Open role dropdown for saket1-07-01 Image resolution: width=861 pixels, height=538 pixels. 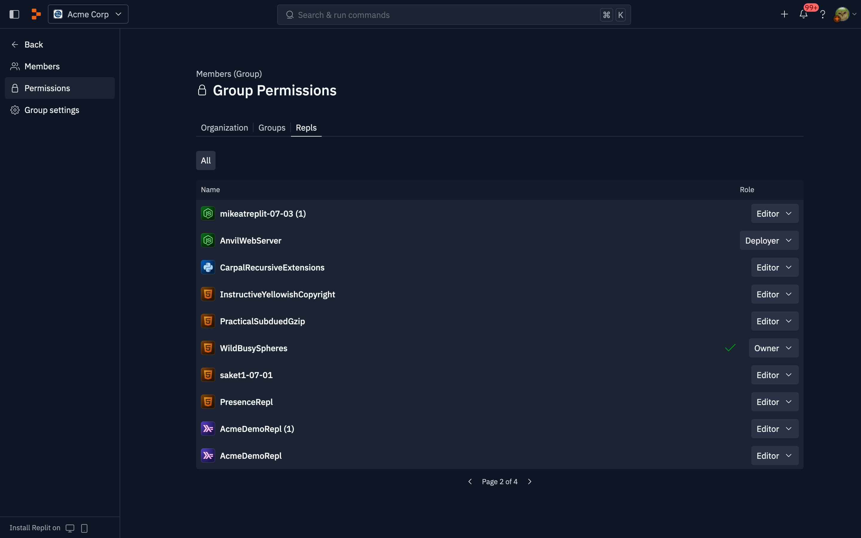point(775,375)
